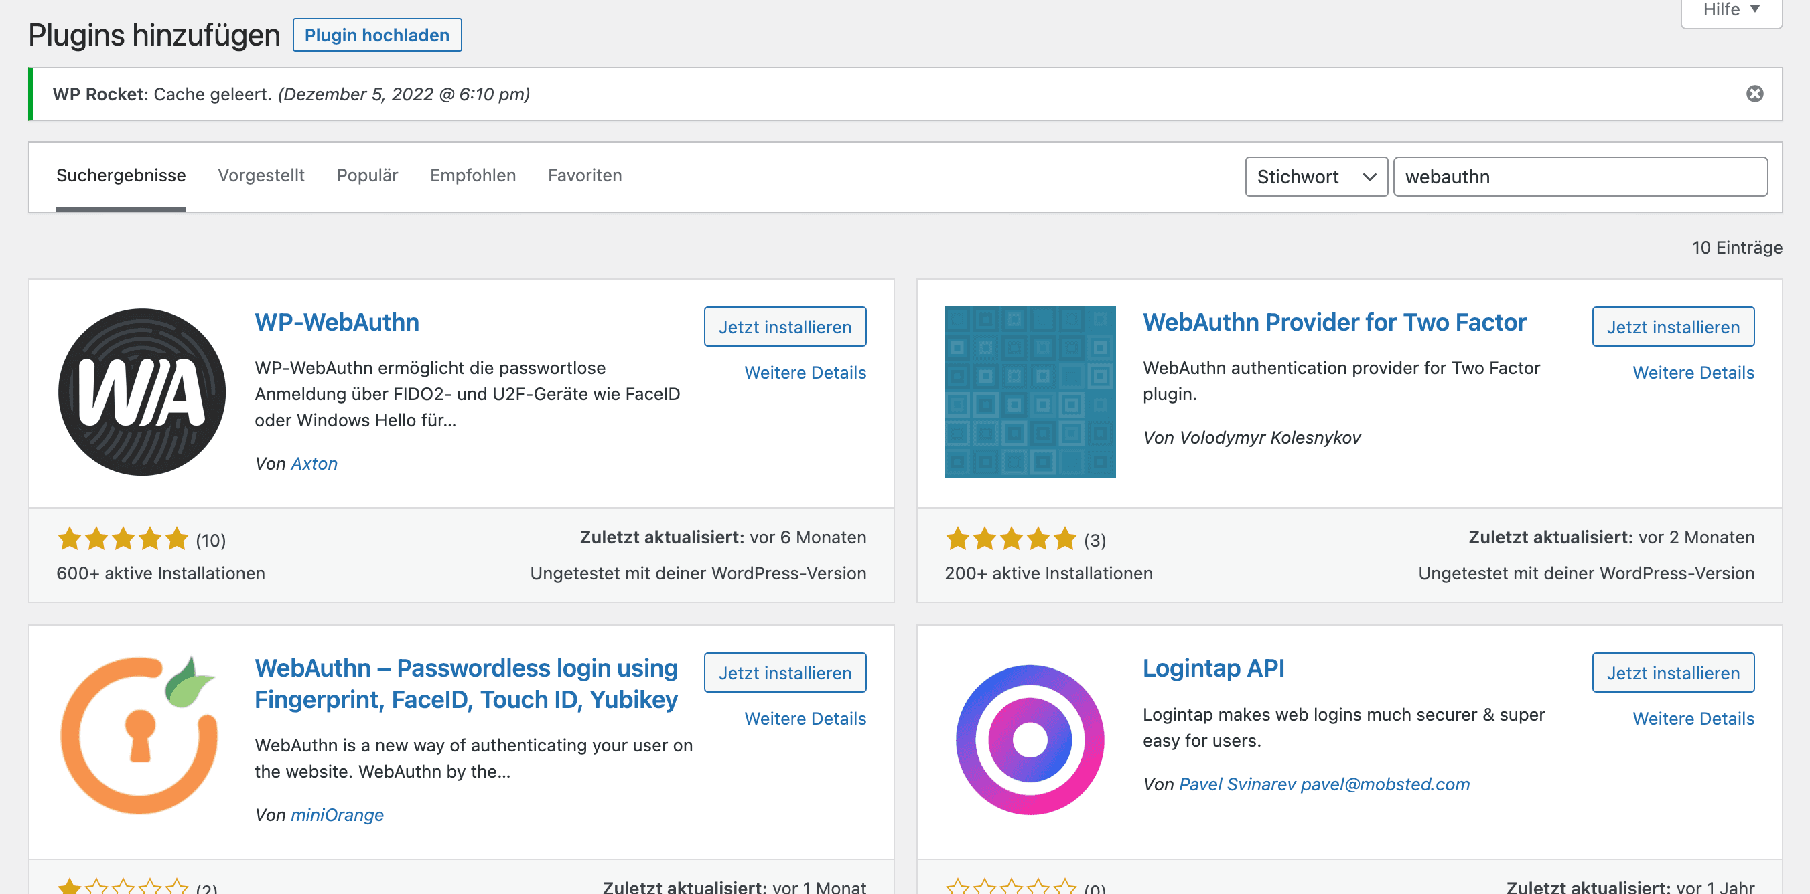Image resolution: width=1810 pixels, height=894 pixels.
Task: Switch to the Suchergebnisse tab
Action: [x=121, y=175]
